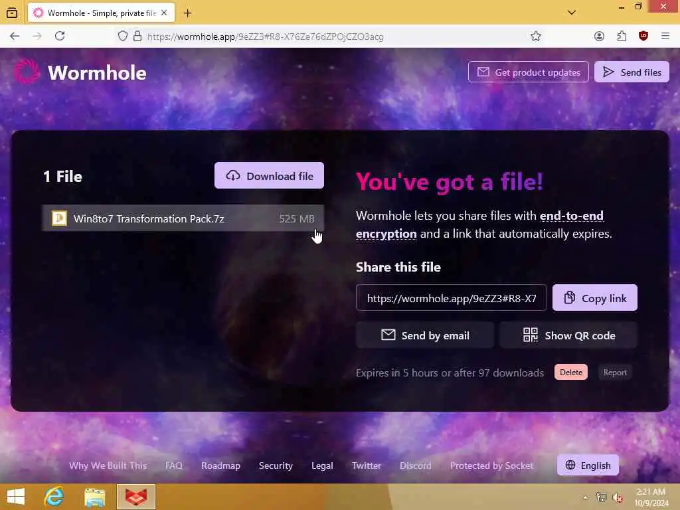This screenshot has width=680, height=510.
Task: Click the Copy link button
Action: pyautogui.click(x=595, y=298)
